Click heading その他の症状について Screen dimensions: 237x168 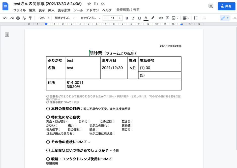(x=68, y=142)
